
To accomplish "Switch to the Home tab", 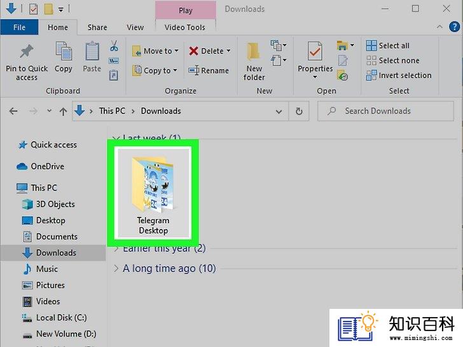I will (x=58, y=27).
